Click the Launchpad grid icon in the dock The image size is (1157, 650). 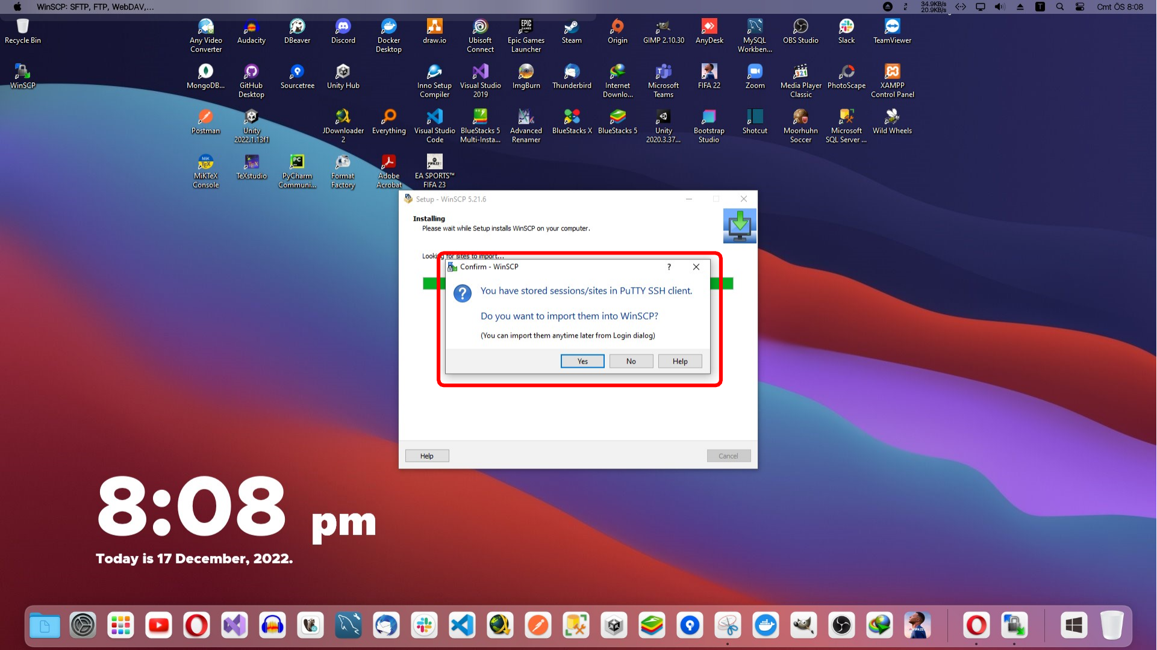click(x=121, y=626)
